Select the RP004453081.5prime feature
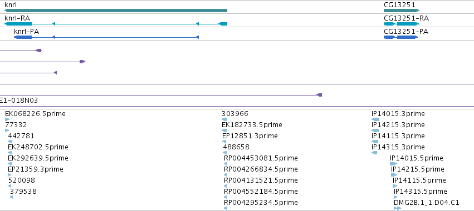 pyautogui.click(x=225, y=164)
